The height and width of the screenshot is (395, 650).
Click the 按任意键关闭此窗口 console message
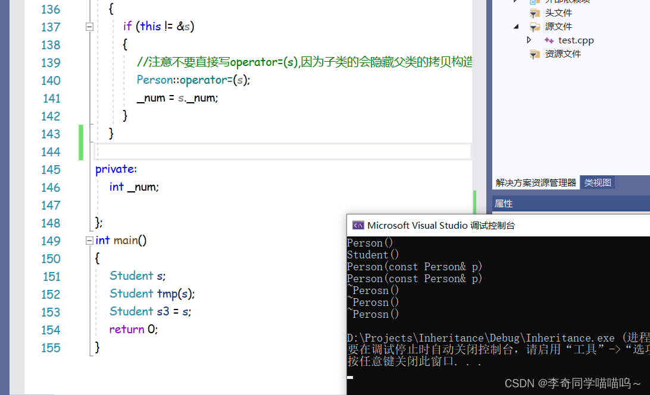[x=414, y=362]
